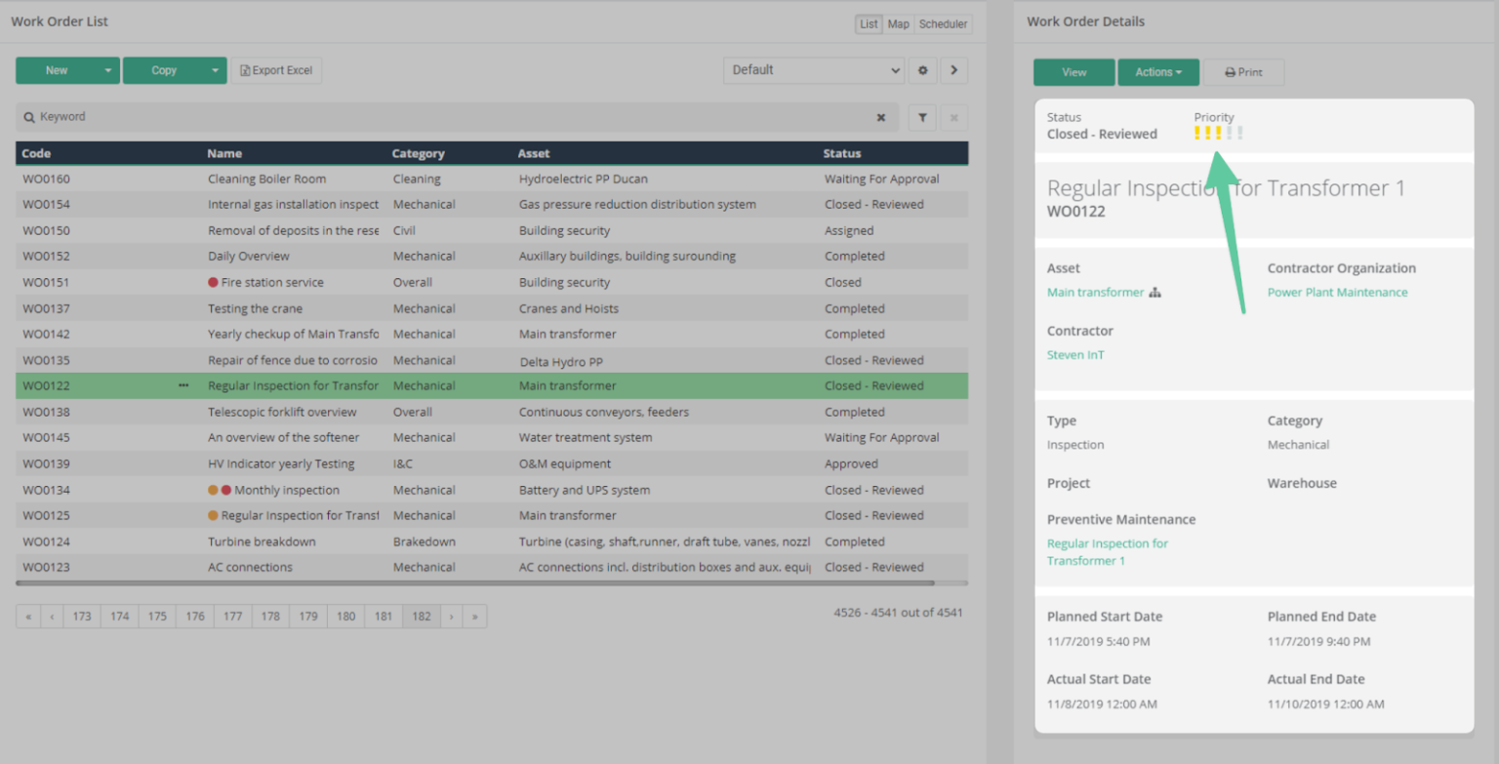The width and height of the screenshot is (1499, 764).
Task: Switch the view to Scheduler
Action: pos(942,23)
